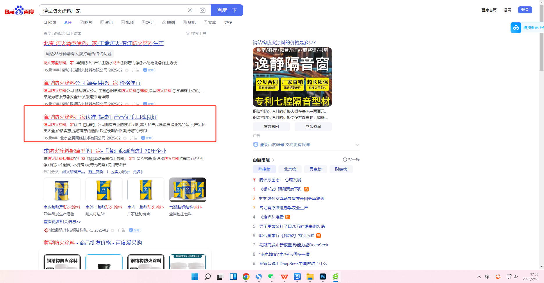The image size is (544, 283).
Task: Select the 网页 tab
Action: pyautogui.click(x=50, y=22)
